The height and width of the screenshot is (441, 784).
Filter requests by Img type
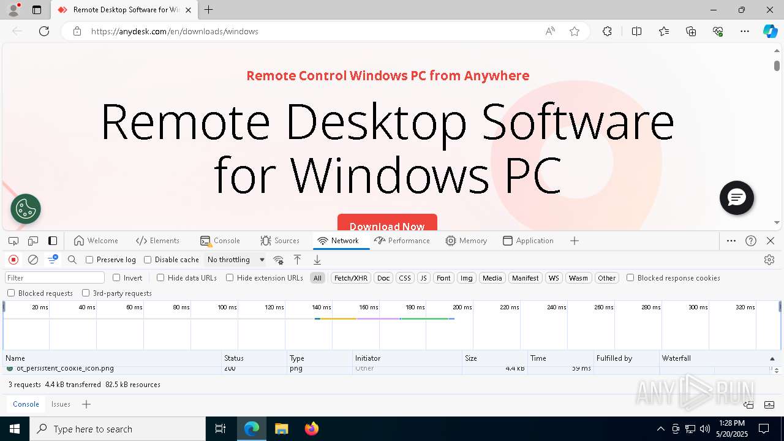click(466, 278)
